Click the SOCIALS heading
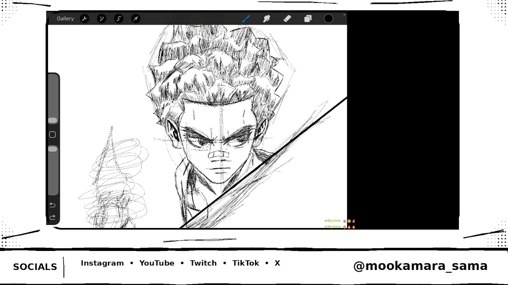This screenshot has width=508, height=285. click(x=35, y=267)
